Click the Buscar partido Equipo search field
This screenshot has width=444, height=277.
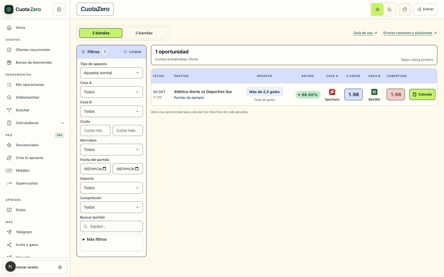(112, 226)
